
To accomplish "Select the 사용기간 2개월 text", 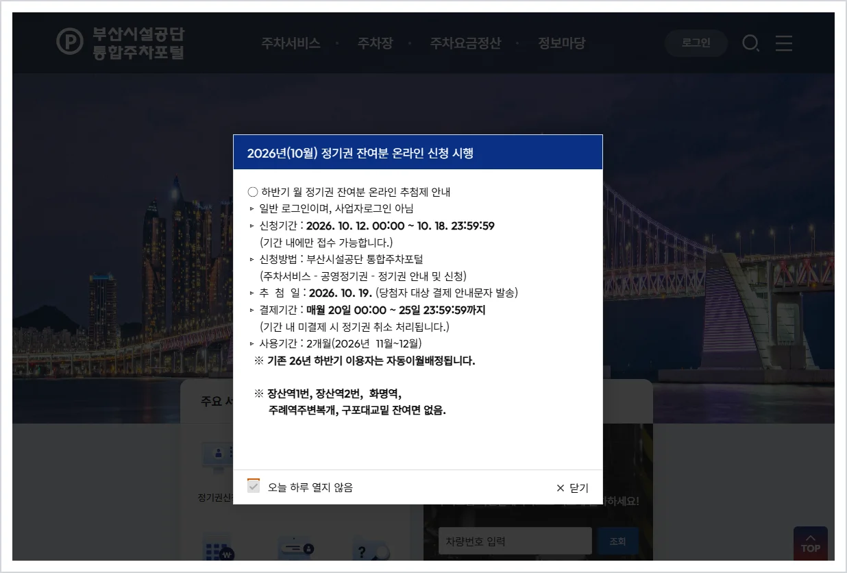I will [x=340, y=343].
